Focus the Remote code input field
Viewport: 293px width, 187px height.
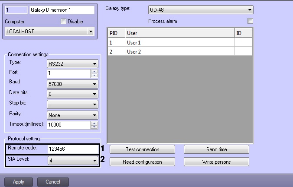(73, 149)
